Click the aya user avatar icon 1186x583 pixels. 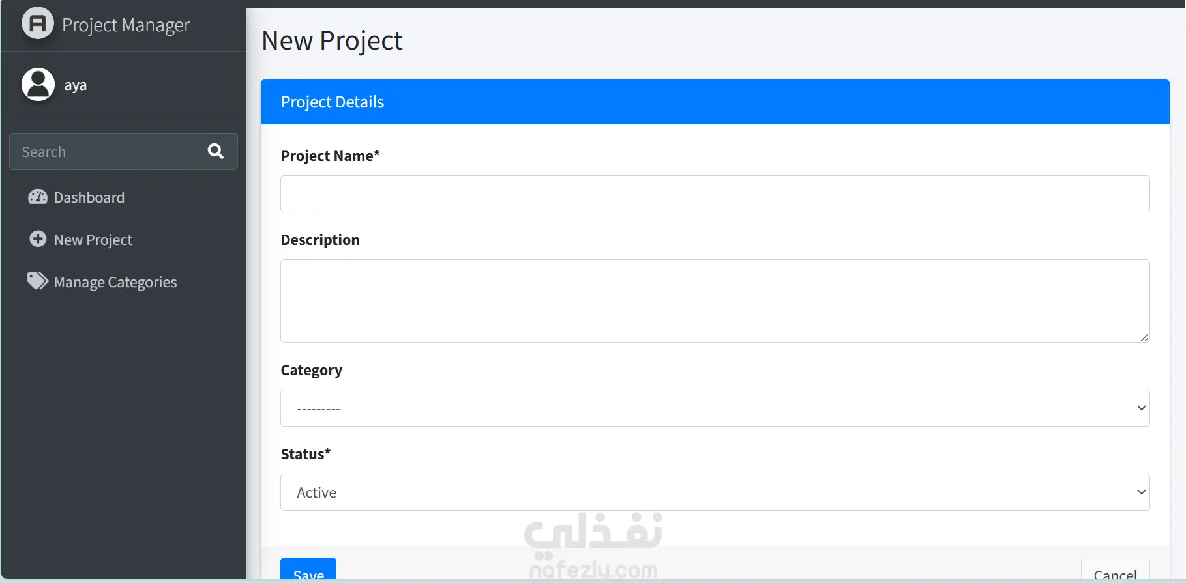[x=38, y=85]
